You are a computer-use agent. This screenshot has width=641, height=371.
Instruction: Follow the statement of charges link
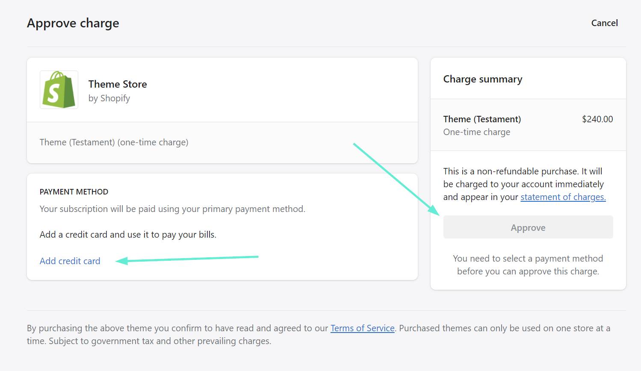pos(563,197)
